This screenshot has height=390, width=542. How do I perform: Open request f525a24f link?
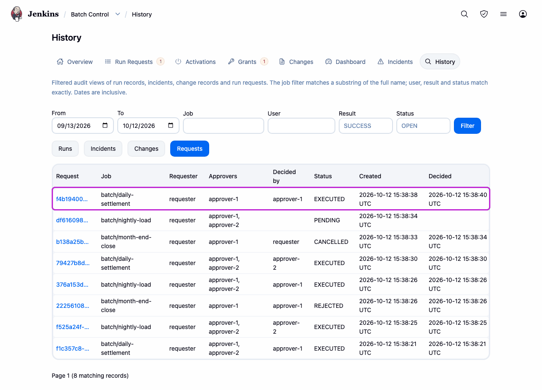tap(73, 327)
